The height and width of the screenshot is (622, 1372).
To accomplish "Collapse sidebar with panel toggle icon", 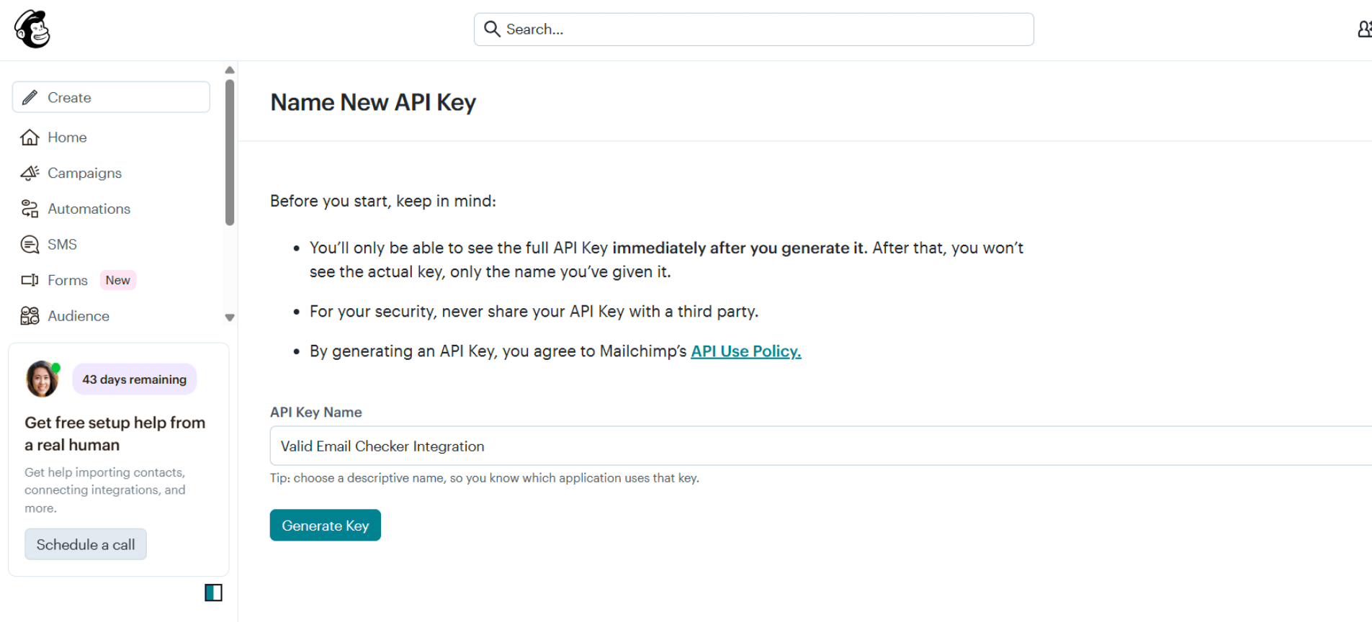I will pyautogui.click(x=214, y=592).
